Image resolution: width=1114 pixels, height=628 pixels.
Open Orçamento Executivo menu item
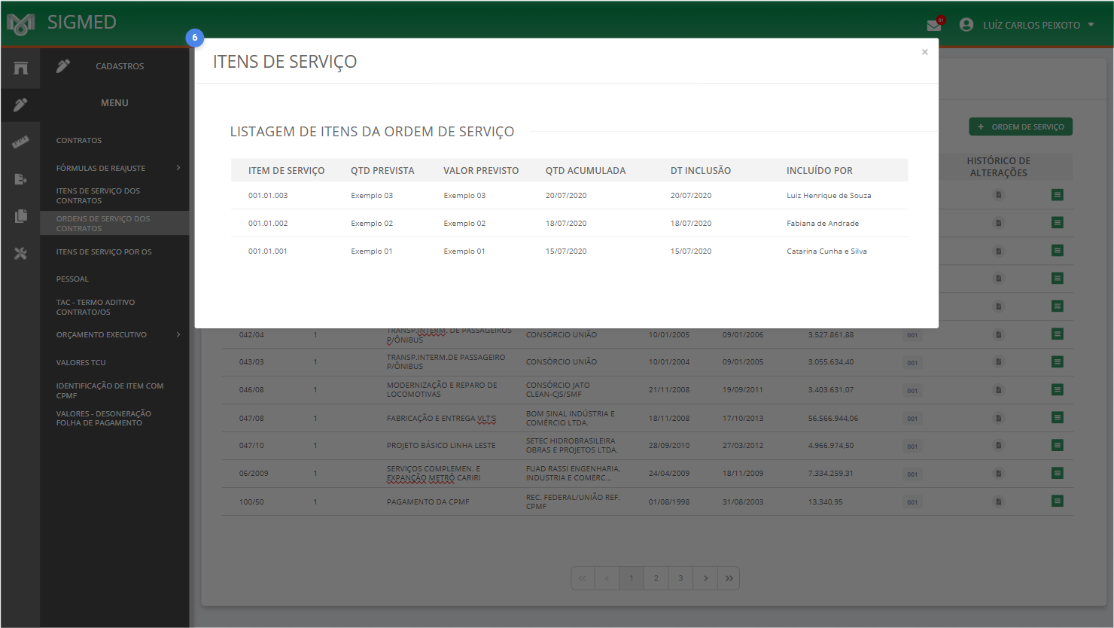pos(102,334)
